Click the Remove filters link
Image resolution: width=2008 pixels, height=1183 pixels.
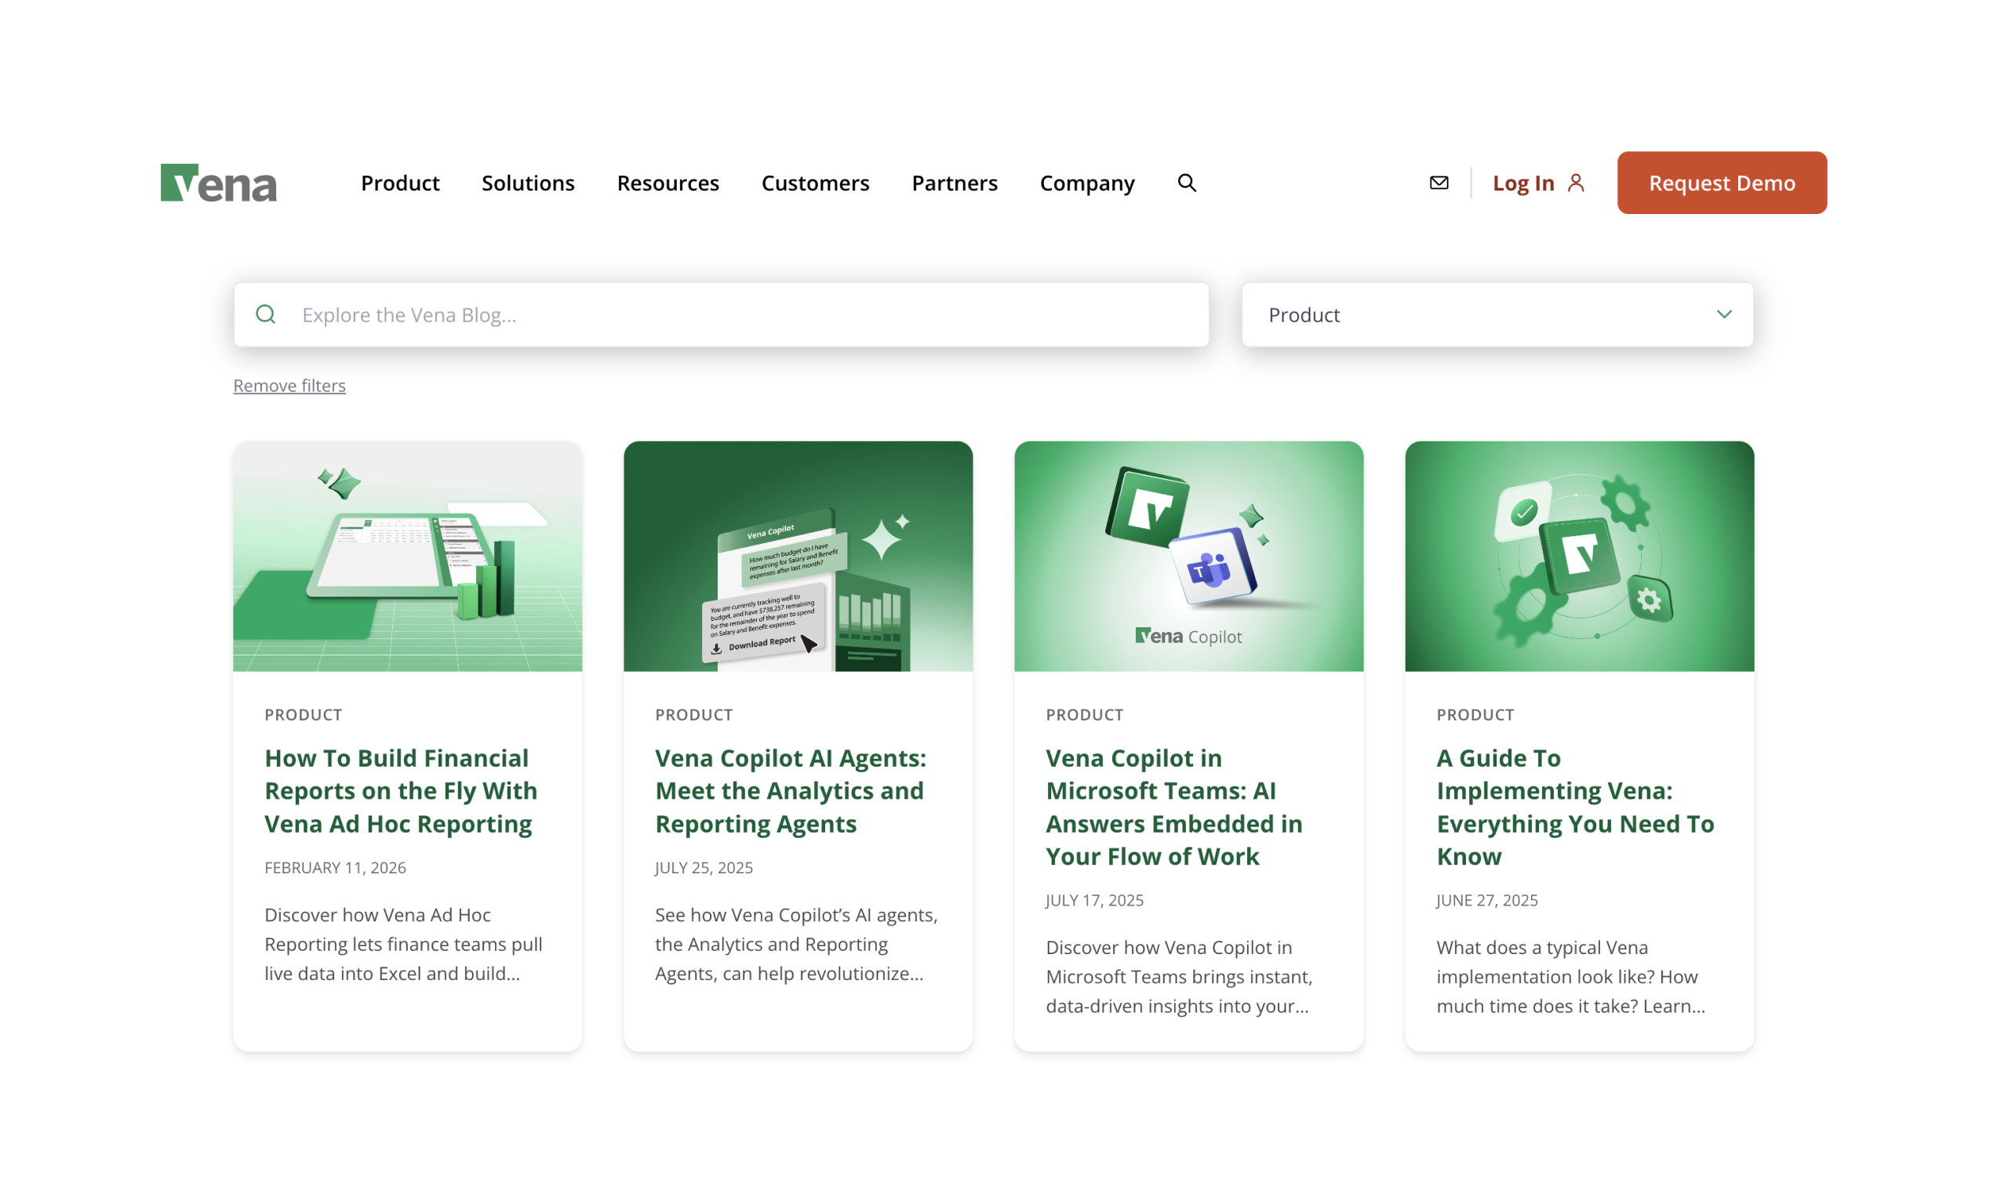click(x=289, y=386)
